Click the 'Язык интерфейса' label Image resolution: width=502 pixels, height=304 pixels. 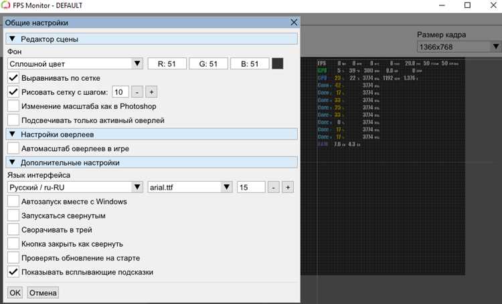(39, 175)
